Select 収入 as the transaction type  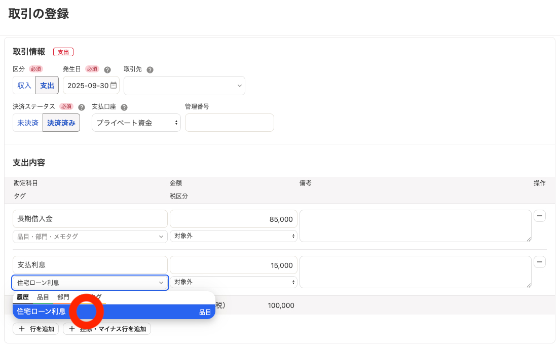24,86
